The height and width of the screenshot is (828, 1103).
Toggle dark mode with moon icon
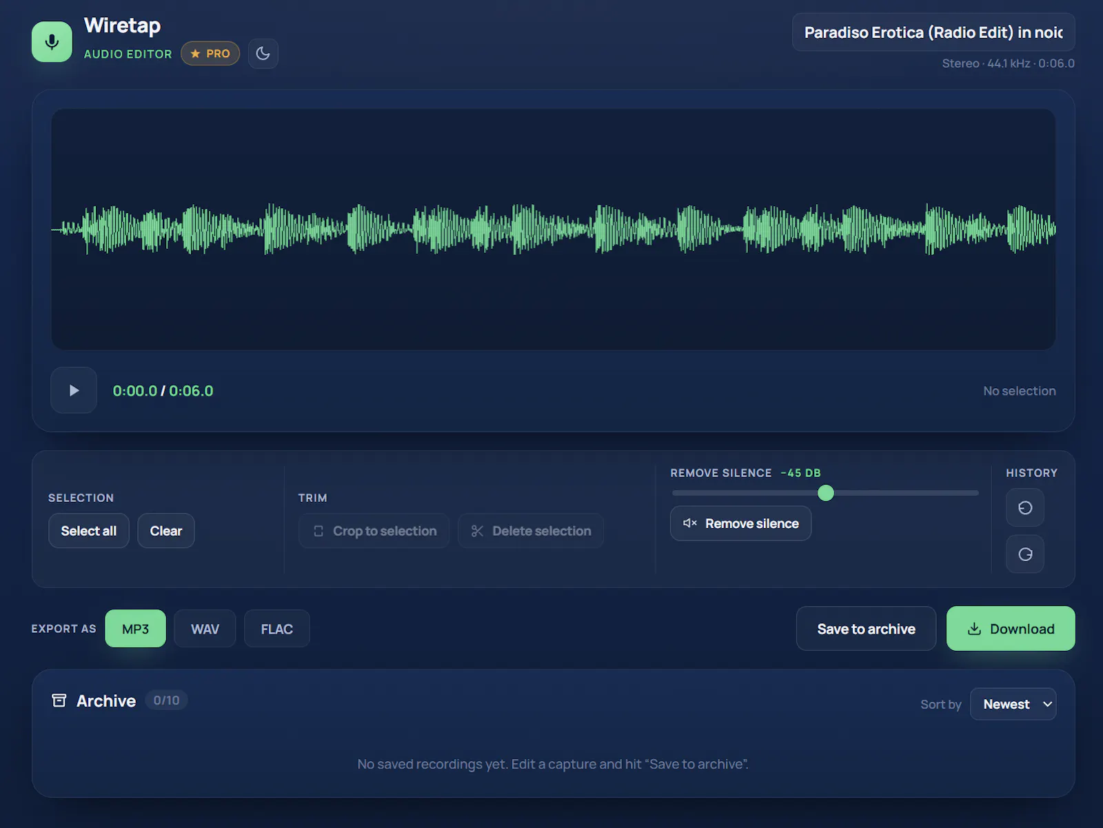tap(263, 53)
